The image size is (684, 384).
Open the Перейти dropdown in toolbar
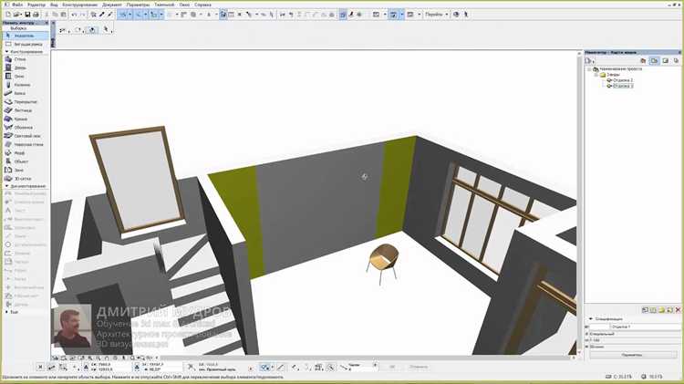(436, 15)
